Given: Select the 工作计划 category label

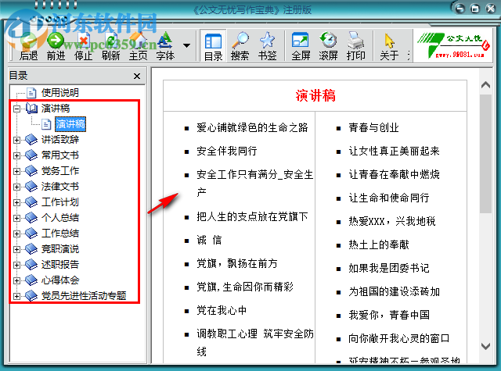Looking at the screenshot, I should (59, 202).
